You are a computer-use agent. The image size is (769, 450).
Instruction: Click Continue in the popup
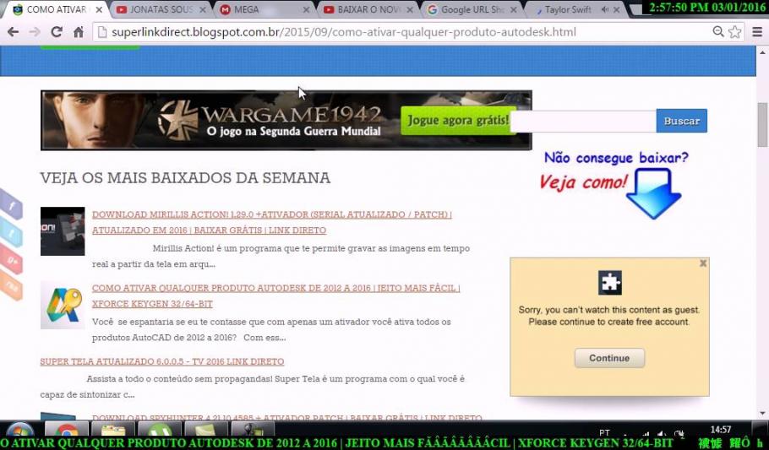coord(609,358)
